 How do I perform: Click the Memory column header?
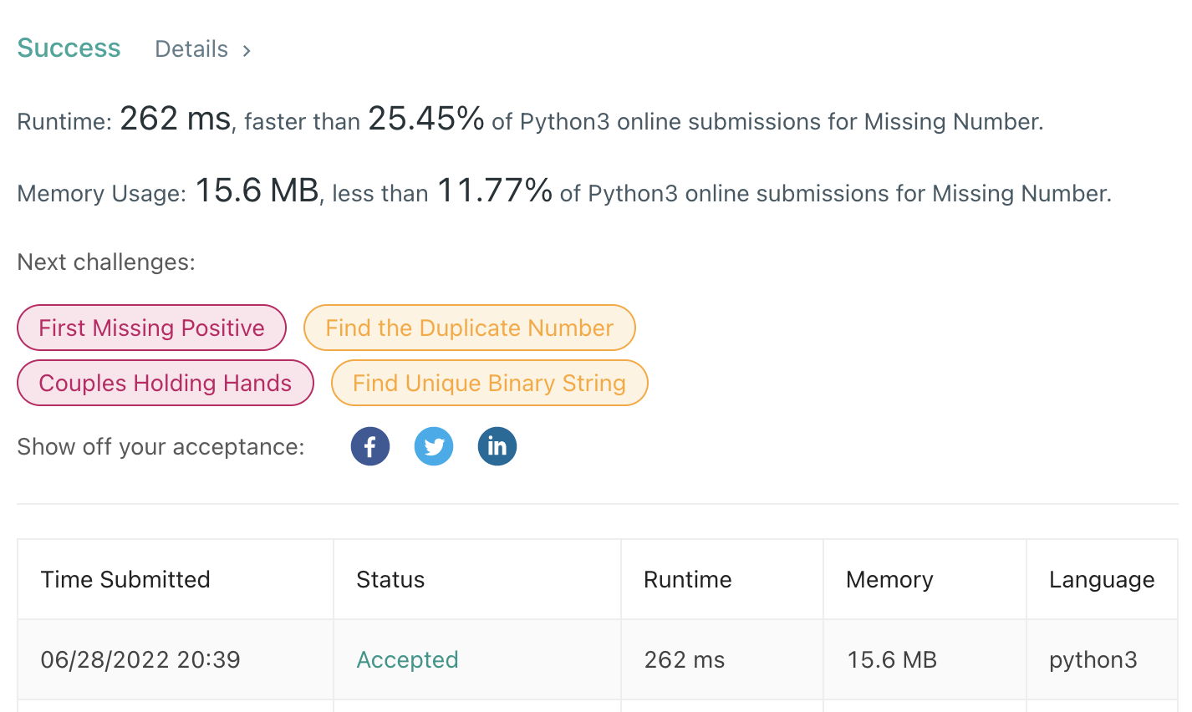[889, 579]
